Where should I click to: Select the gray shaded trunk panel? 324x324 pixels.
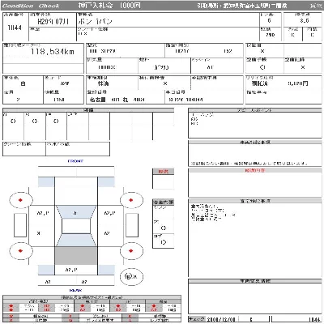pos(76,255)
